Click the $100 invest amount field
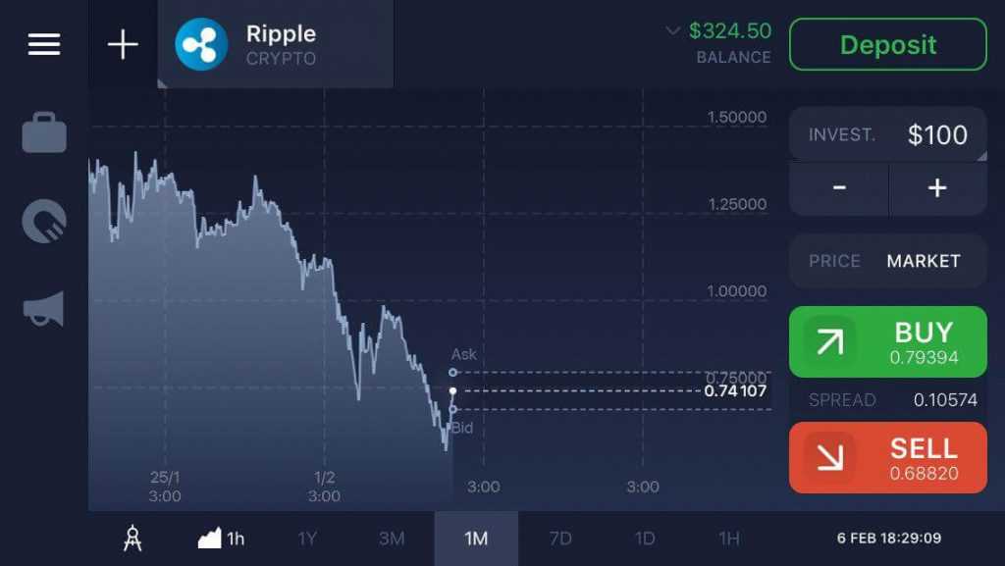 tap(888, 134)
